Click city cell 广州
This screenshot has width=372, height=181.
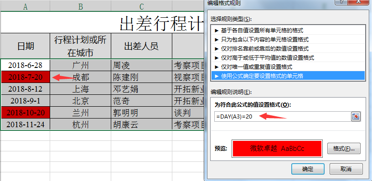(x=80, y=65)
